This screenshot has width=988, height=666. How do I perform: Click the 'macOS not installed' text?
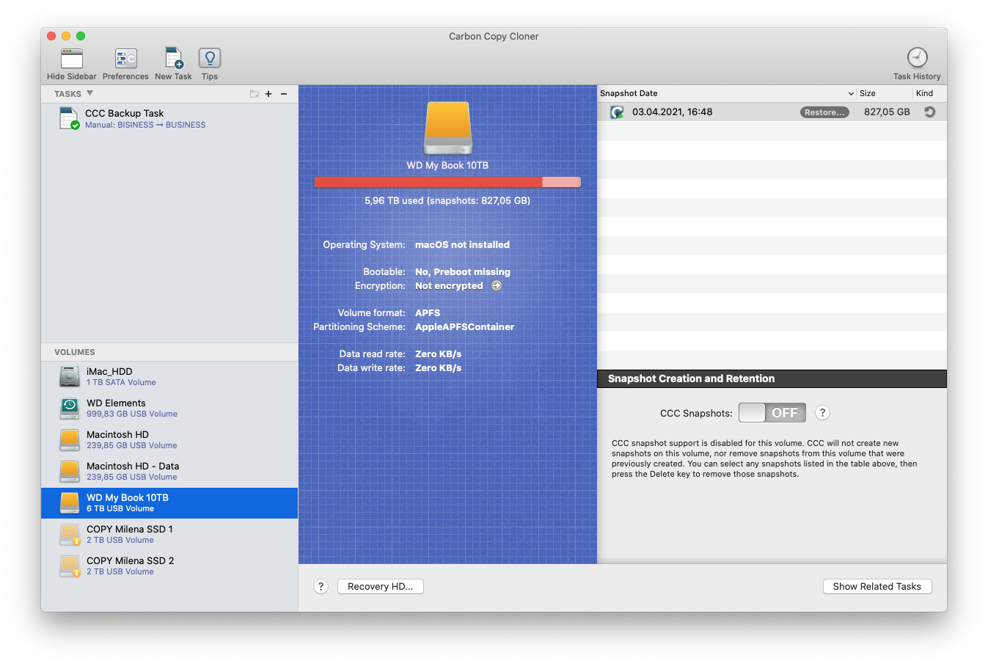(x=462, y=245)
